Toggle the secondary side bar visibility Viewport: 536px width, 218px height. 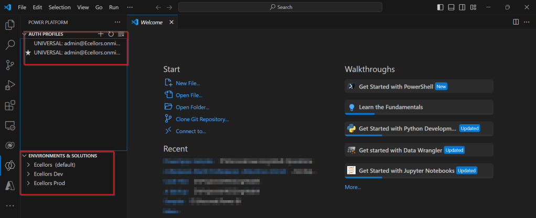point(462,7)
